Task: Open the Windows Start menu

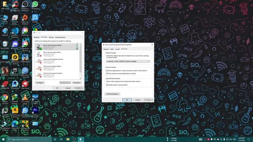Action: pos(3,139)
